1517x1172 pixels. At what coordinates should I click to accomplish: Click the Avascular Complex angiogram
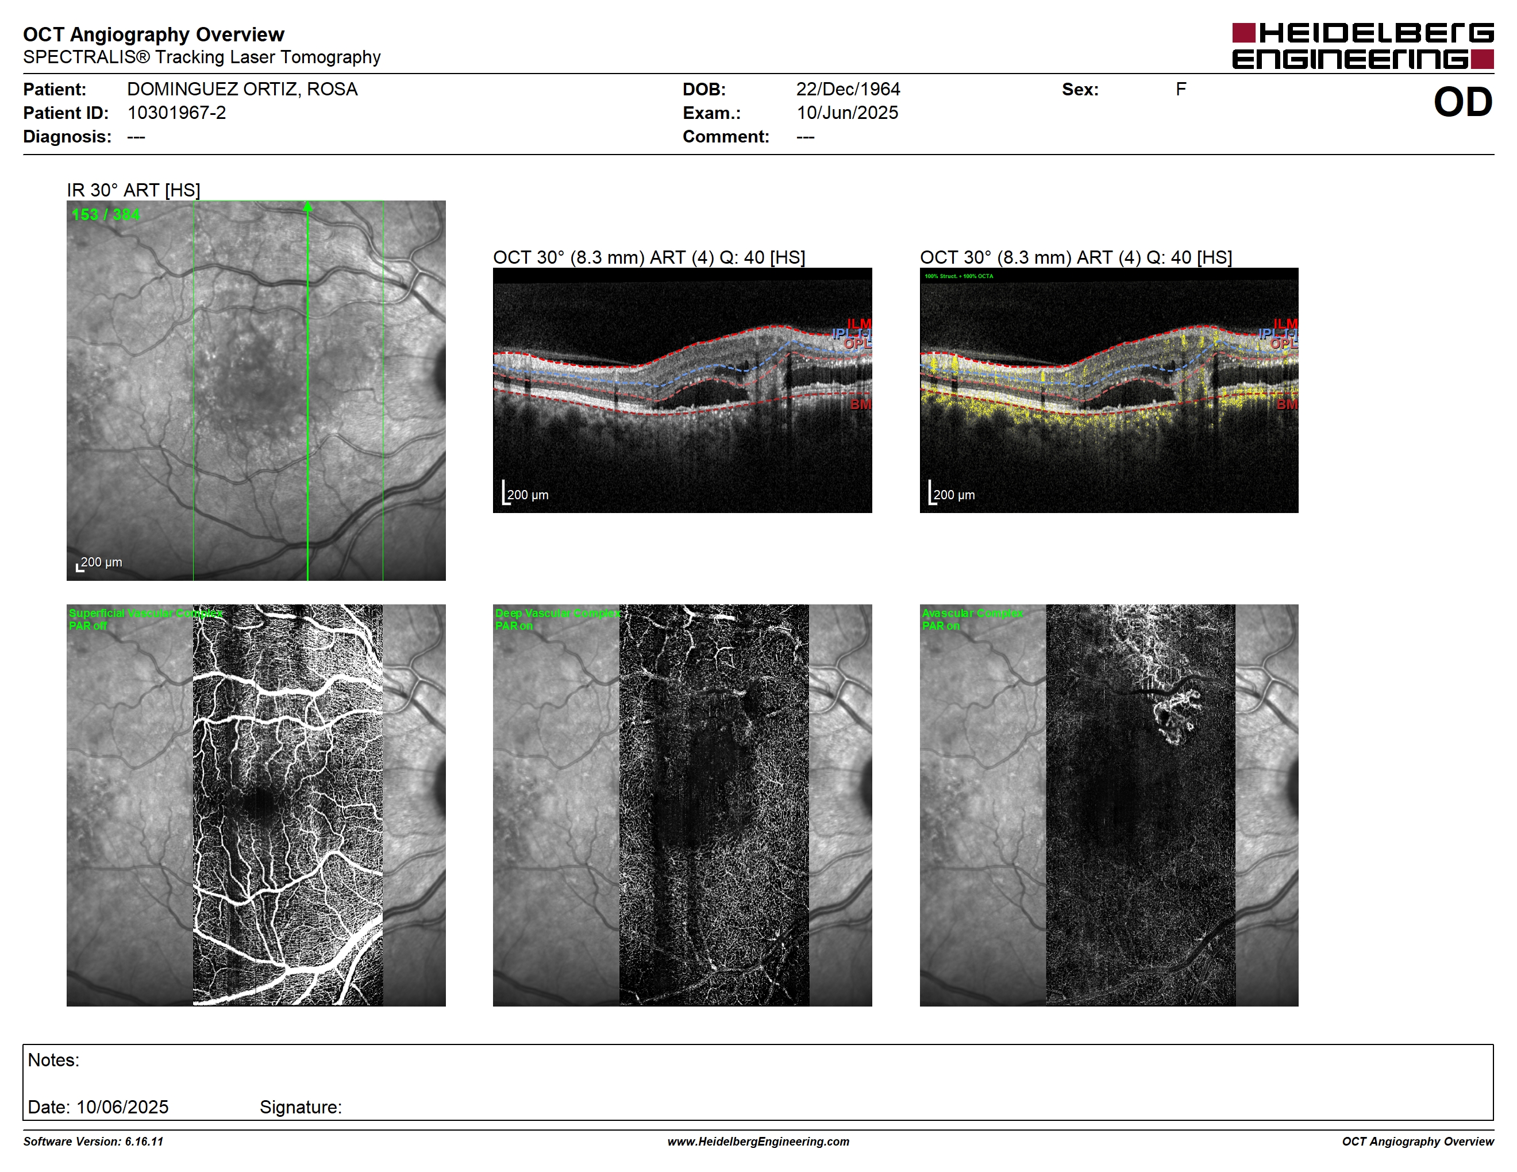pyautogui.click(x=1108, y=805)
